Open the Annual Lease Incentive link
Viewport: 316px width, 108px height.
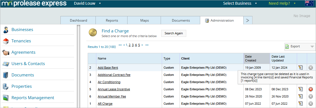coord(114,89)
